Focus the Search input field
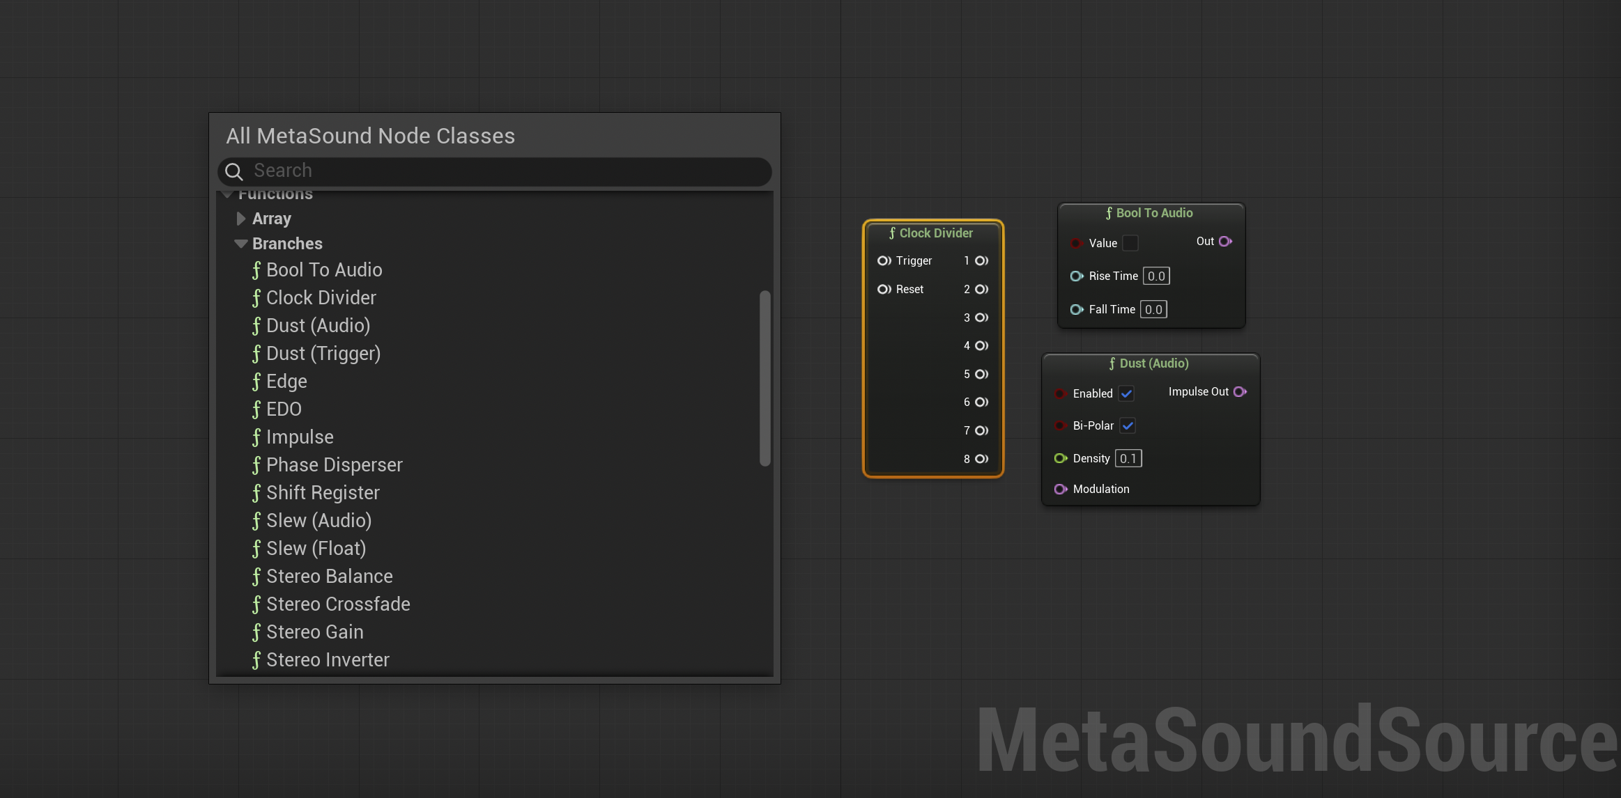The height and width of the screenshot is (798, 1621). coord(495,171)
